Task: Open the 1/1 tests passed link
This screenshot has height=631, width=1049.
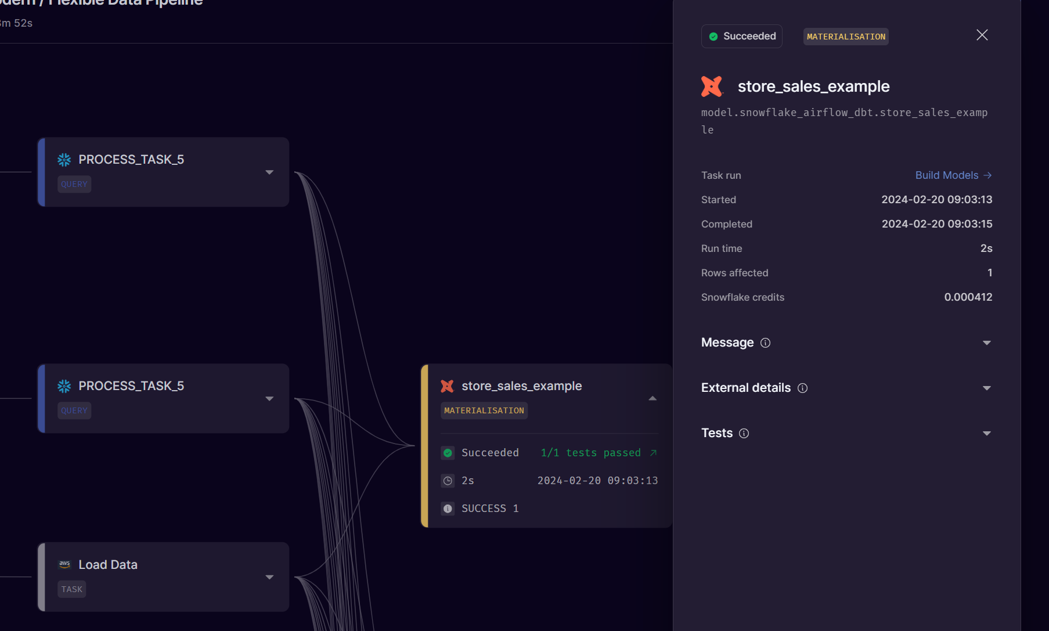Action: tap(591, 453)
